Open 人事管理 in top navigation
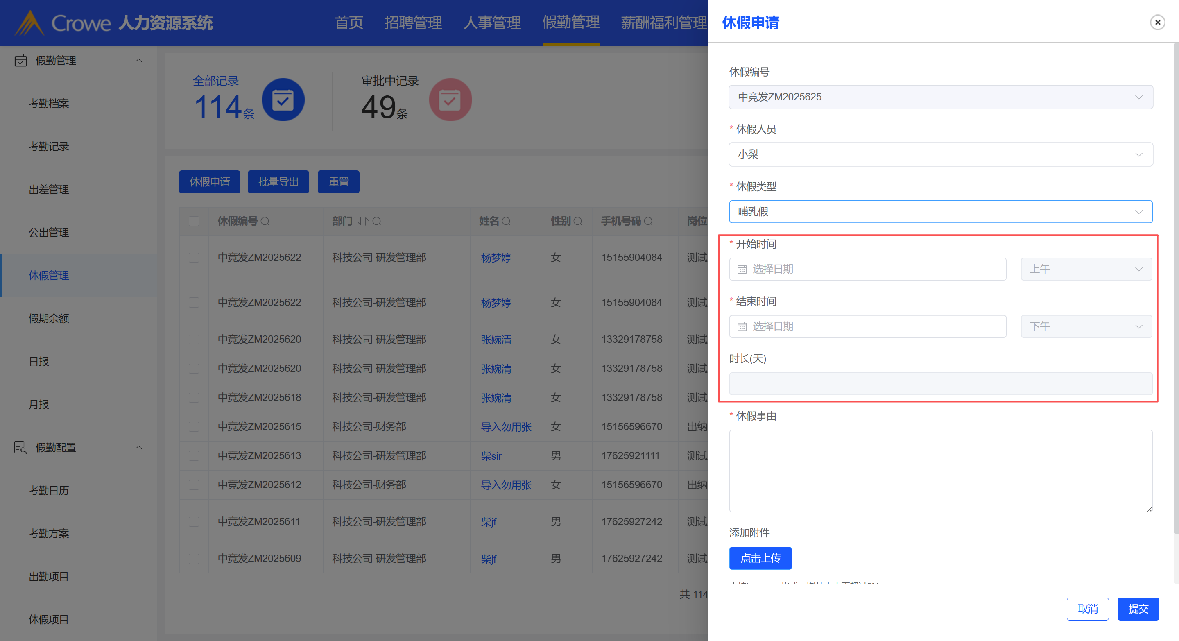Image resolution: width=1179 pixels, height=641 pixels. 492,23
